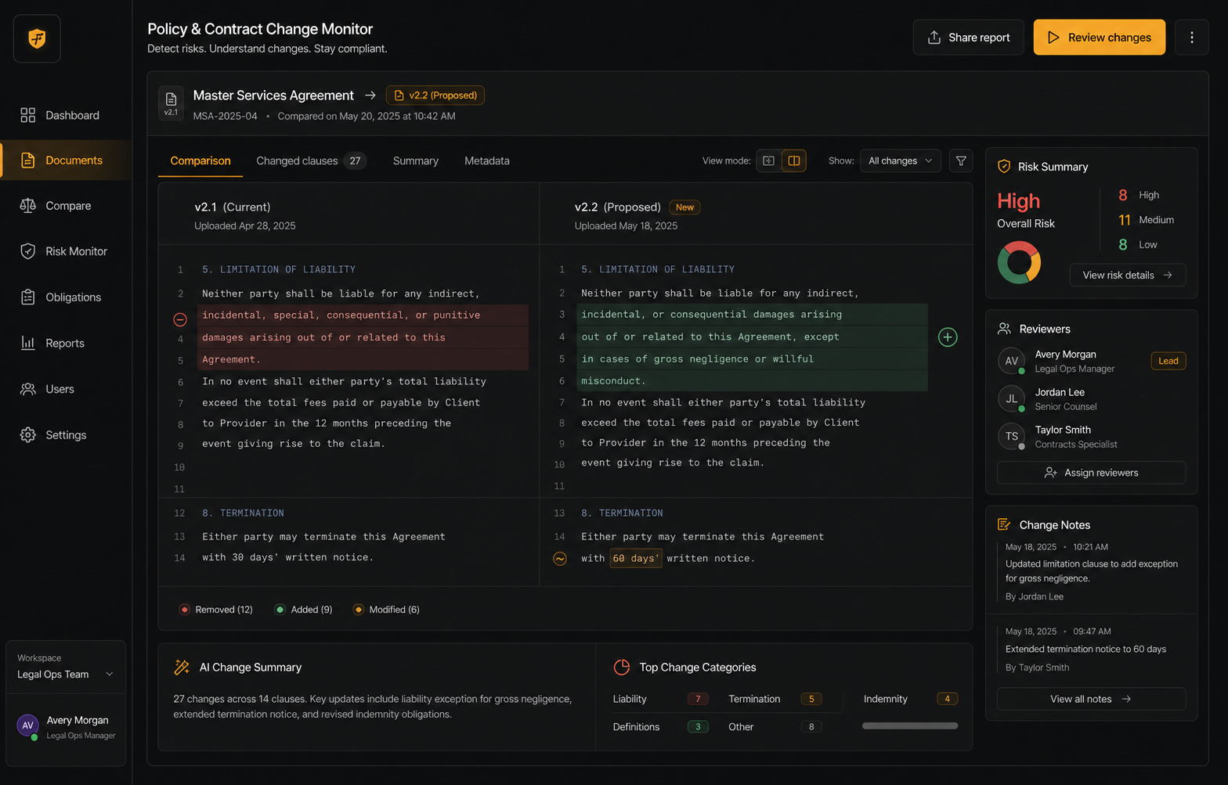Click the High risk count 8

pyautogui.click(x=1123, y=195)
